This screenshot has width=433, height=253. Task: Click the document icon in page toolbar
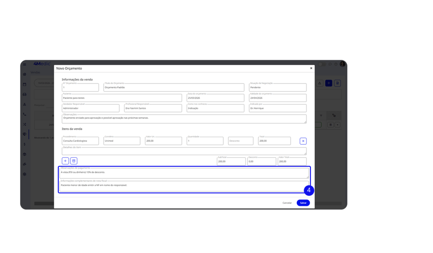click(337, 83)
